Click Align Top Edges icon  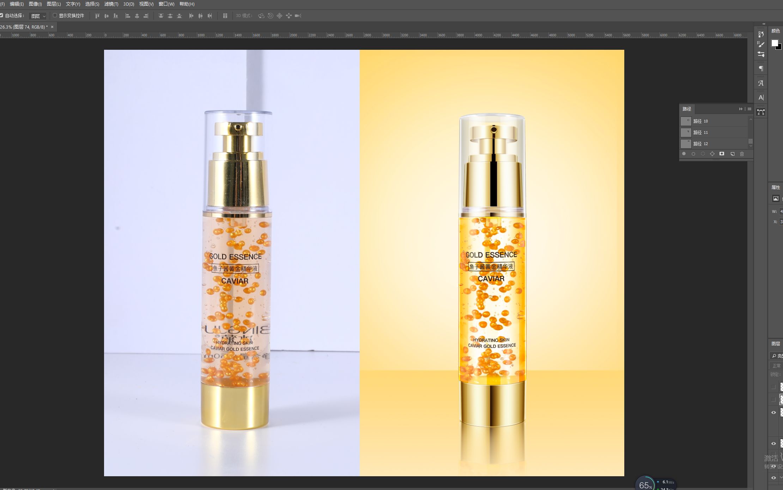[97, 16]
